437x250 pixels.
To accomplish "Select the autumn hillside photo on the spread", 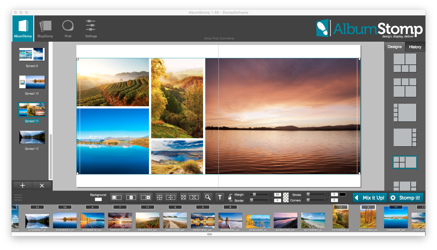I will point(177,98).
